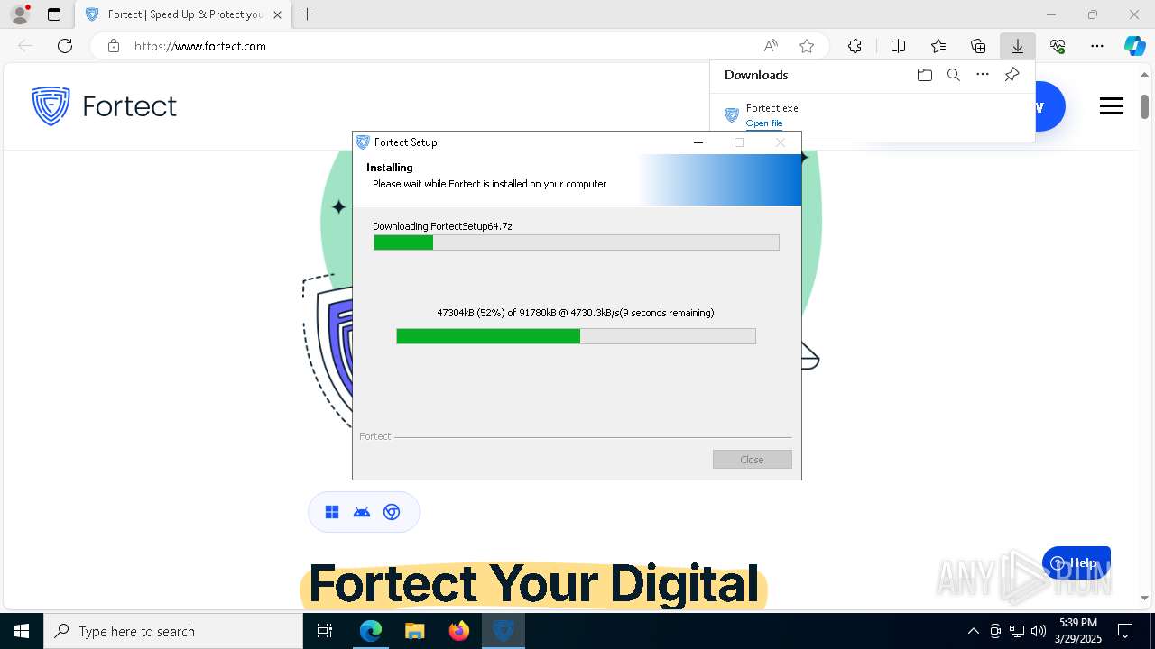Open the website hamburger menu
The height and width of the screenshot is (649, 1155).
click(x=1112, y=106)
